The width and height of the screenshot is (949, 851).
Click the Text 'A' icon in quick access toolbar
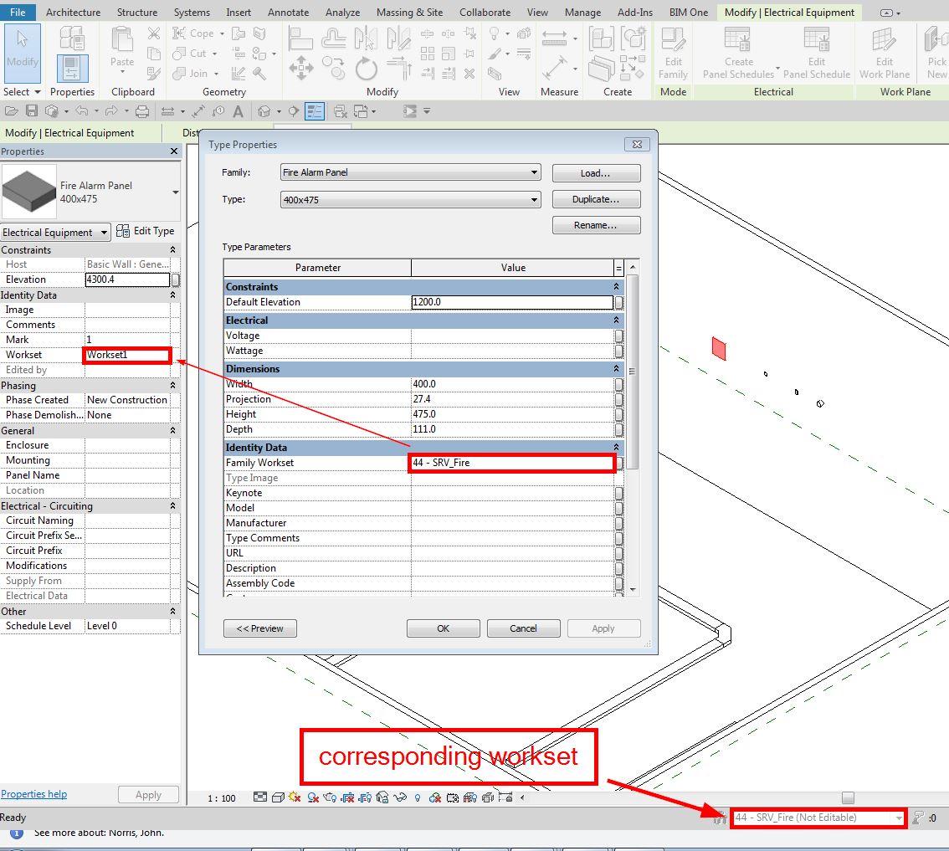(239, 111)
